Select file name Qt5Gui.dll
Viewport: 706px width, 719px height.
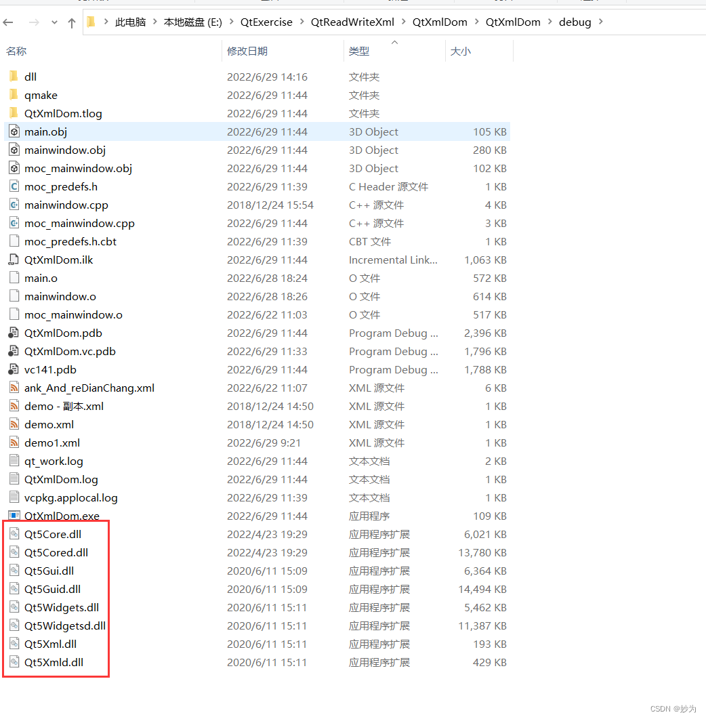pyautogui.click(x=49, y=571)
